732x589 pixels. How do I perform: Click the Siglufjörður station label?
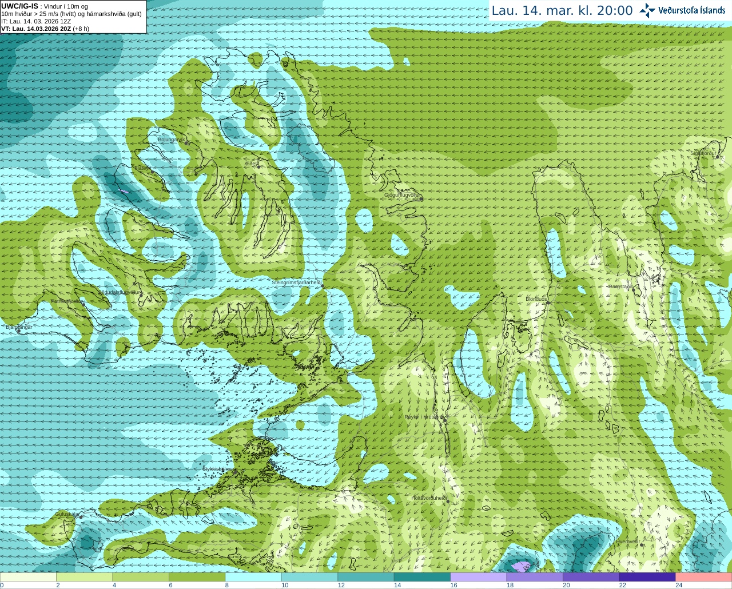(x=703, y=153)
